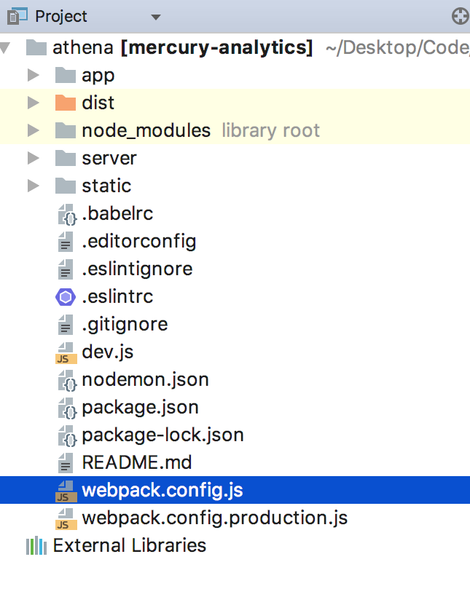
Task: Click the node_modules folder icon
Action: pyautogui.click(x=66, y=130)
